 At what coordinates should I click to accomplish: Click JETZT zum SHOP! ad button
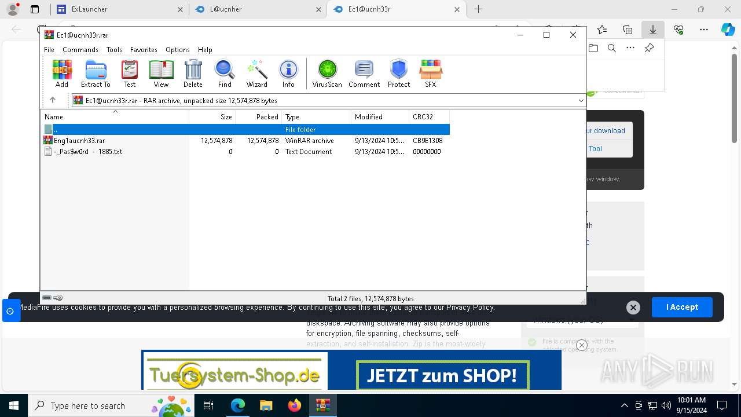pyautogui.click(x=442, y=376)
